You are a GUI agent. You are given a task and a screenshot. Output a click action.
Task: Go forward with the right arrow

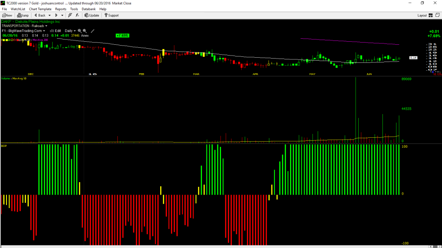57,15
